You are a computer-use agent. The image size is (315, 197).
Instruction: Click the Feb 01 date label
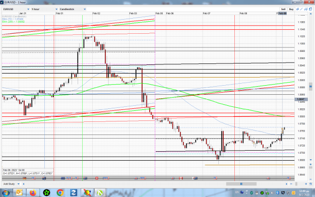pos(59,13)
